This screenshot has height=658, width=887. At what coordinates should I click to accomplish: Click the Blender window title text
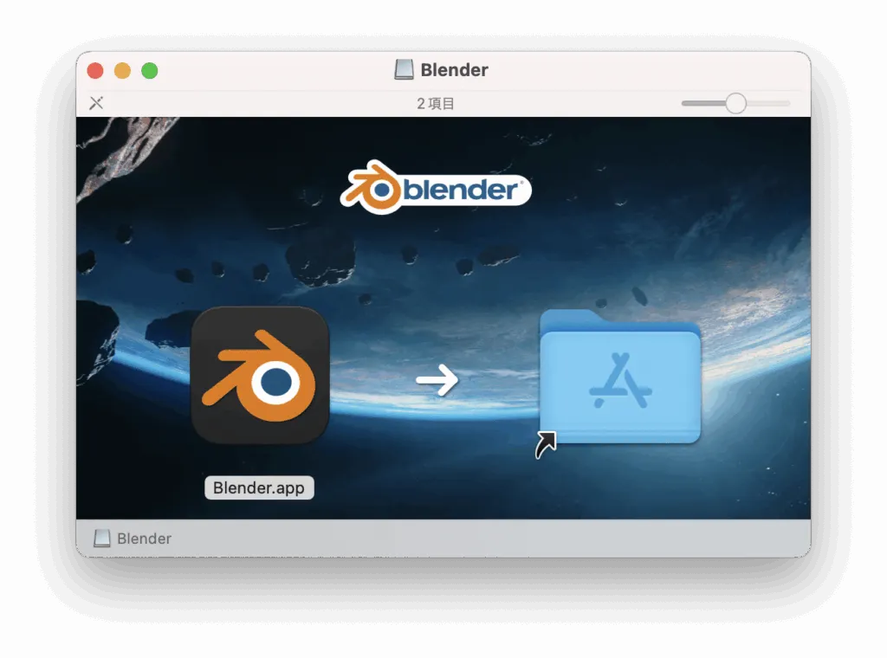[454, 70]
